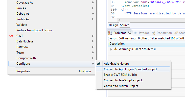
Task: Open the Problems view tab
Action: (120, 33)
